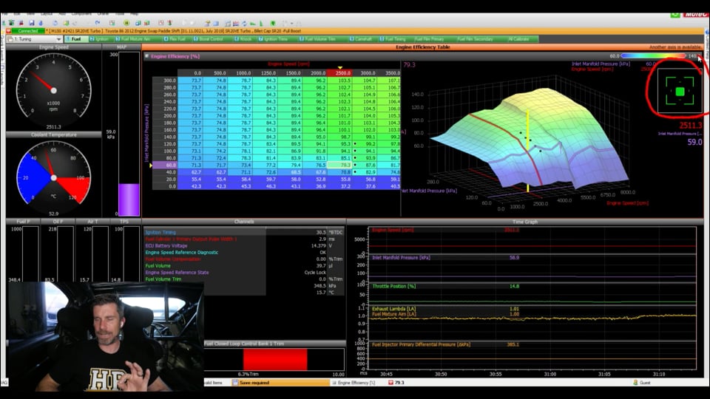
Task: Select the ECU Battery Voltage channel row
Action: pyautogui.click(x=243, y=245)
